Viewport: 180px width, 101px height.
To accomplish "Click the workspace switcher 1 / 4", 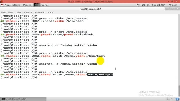I will tap(170, 99).
